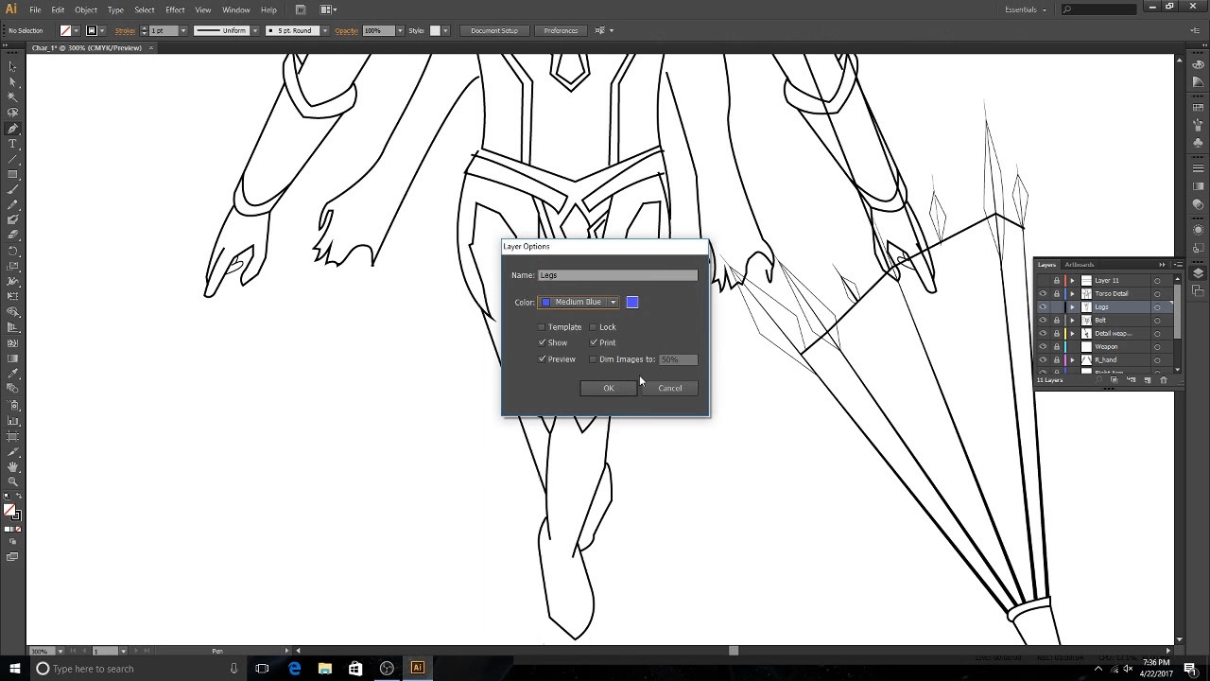This screenshot has height=681, width=1210.
Task: Toggle lock on the Weapon layer
Action: 1057,347
